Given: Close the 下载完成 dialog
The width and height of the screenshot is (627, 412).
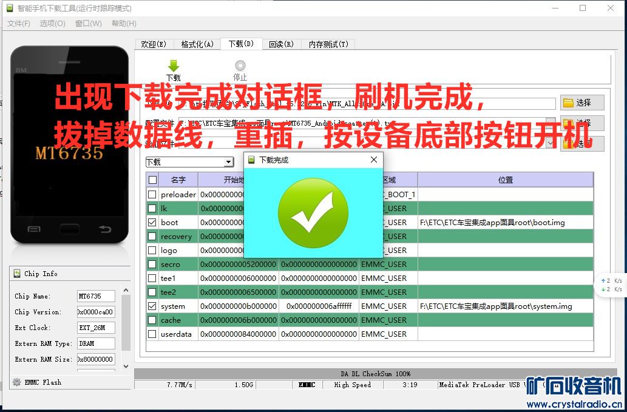Looking at the screenshot, I should pyautogui.click(x=374, y=160).
